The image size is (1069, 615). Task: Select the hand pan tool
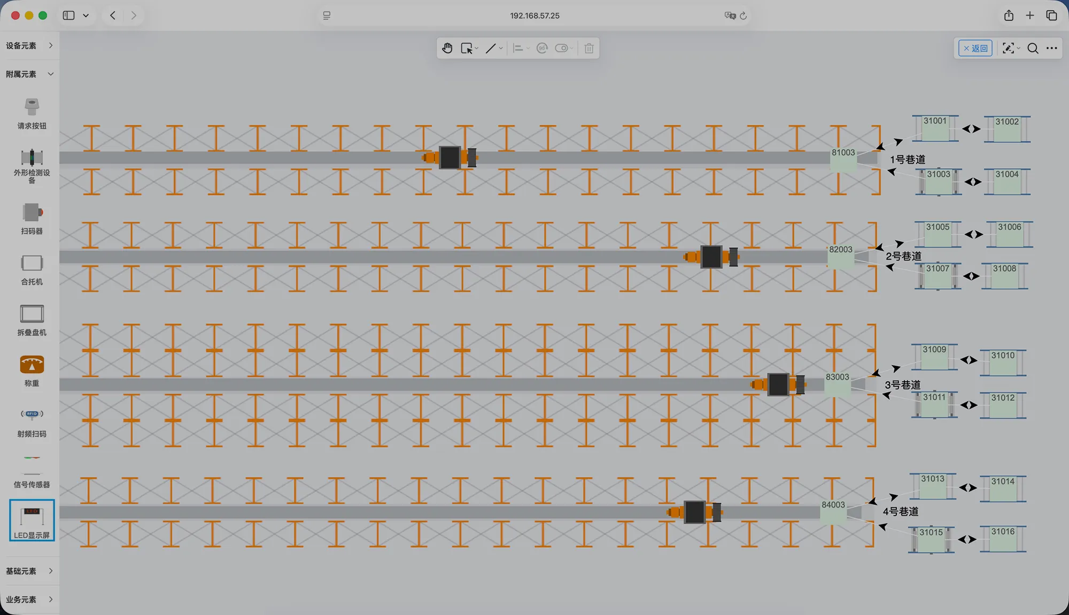(447, 48)
